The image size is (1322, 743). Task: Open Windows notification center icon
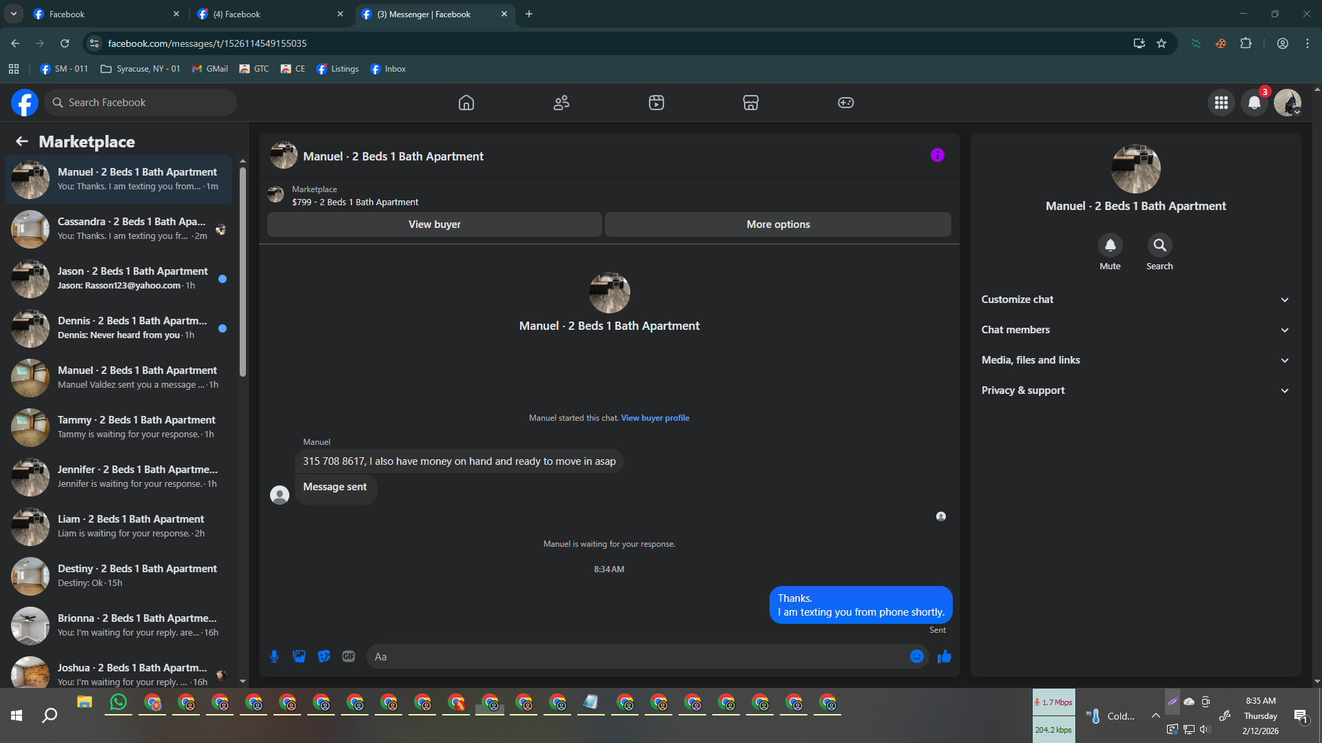tap(1301, 716)
